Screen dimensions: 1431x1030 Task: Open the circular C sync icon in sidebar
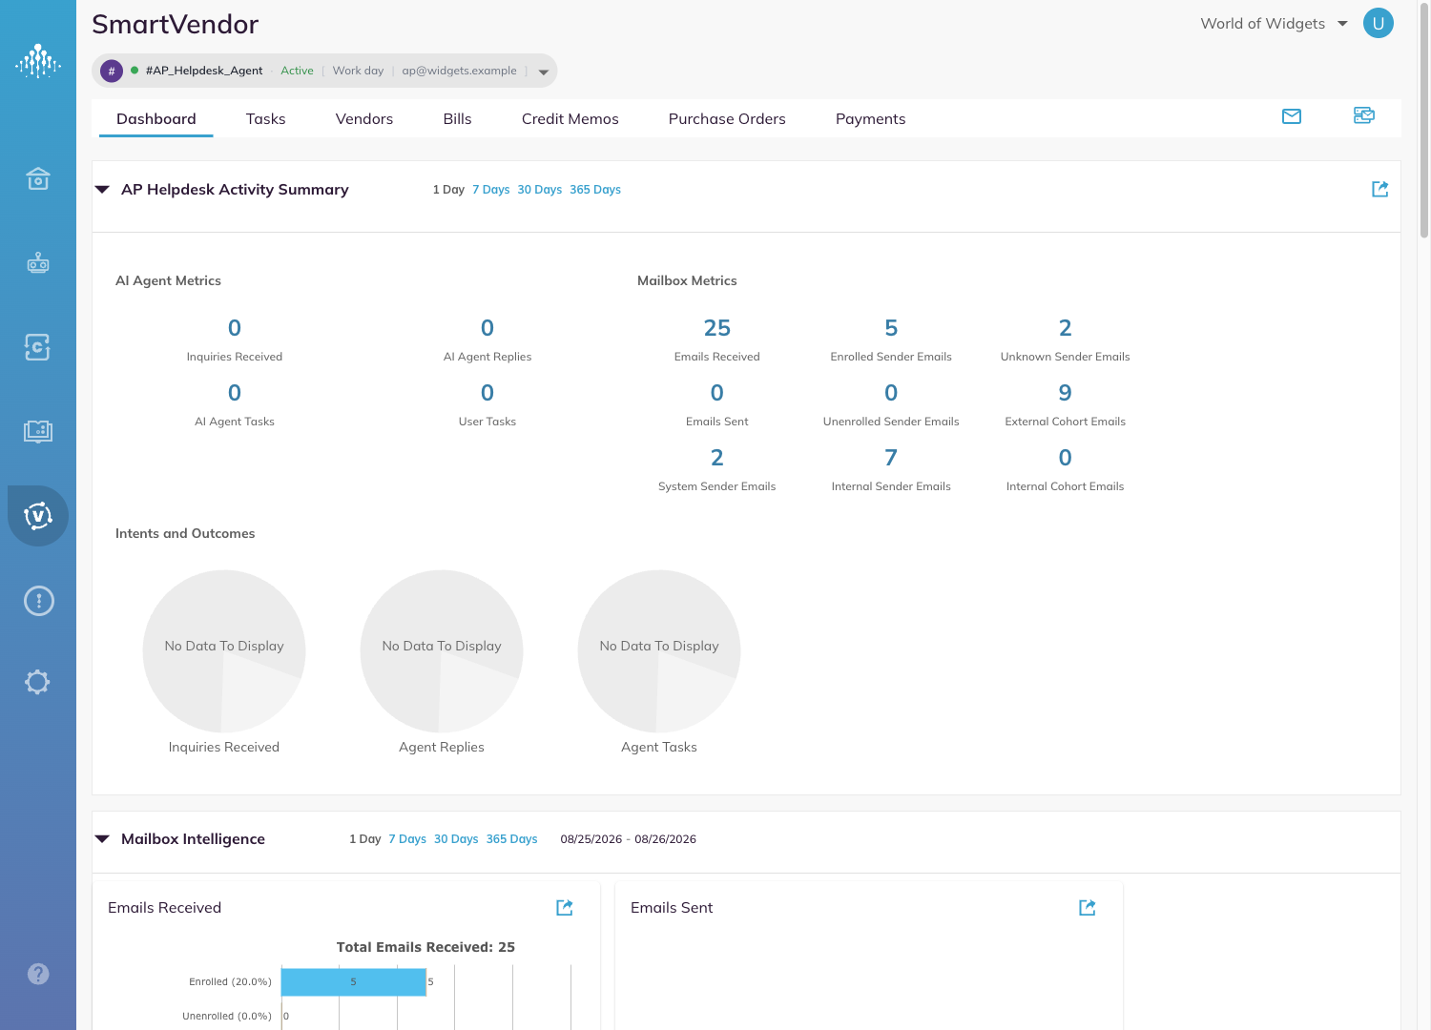click(x=38, y=347)
